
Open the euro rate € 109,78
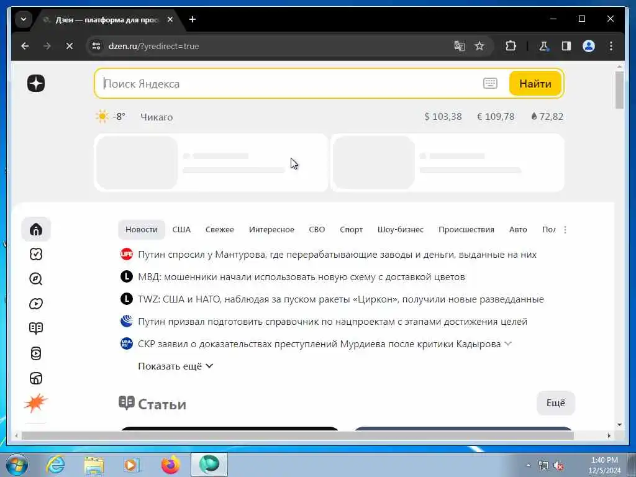[496, 117]
